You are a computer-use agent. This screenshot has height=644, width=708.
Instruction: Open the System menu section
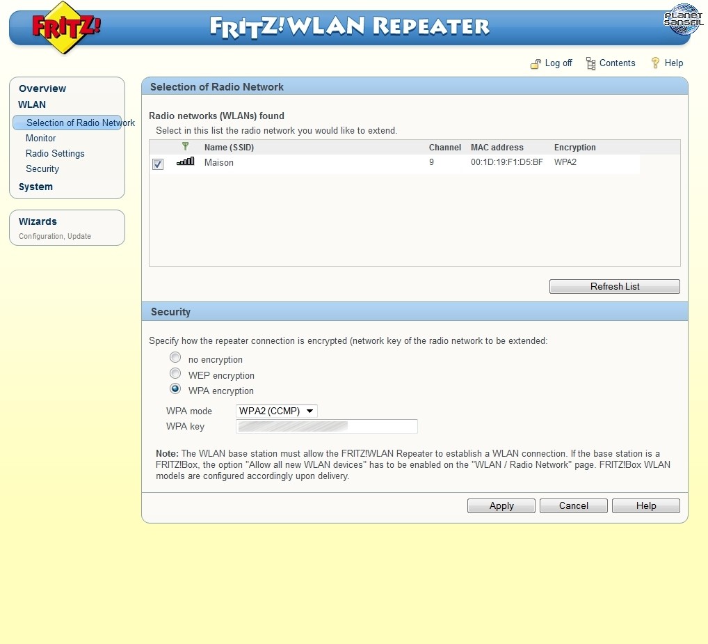click(35, 187)
